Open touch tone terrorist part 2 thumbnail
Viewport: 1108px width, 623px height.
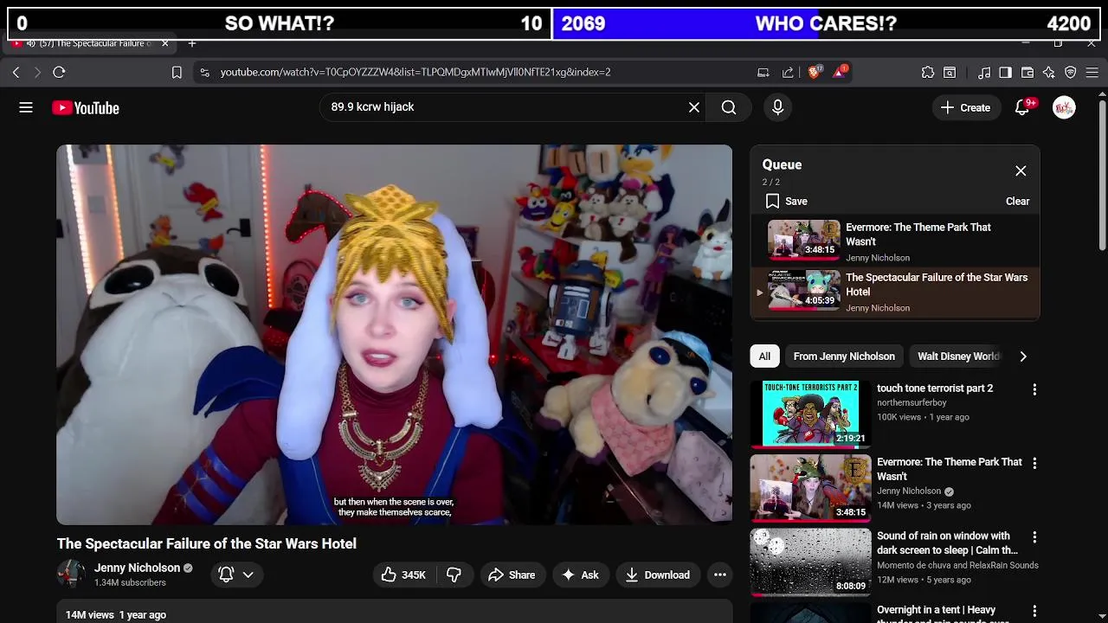pyautogui.click(x=810, y=414)
